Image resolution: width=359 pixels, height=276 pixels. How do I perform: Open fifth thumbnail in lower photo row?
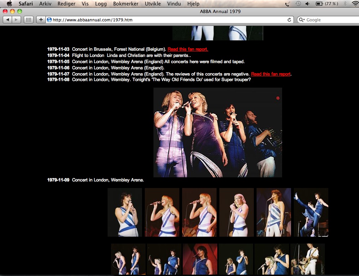(x=272, y=259)
